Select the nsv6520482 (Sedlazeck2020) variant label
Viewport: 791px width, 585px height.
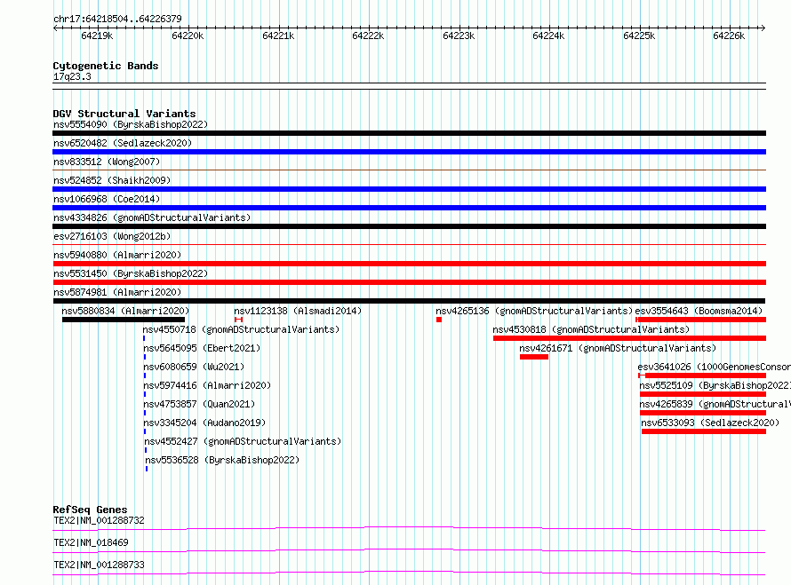point(123,143)
